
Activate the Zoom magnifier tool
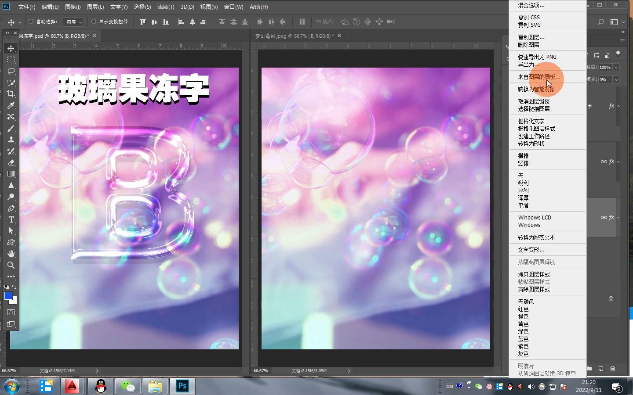(x=11, y=265)
